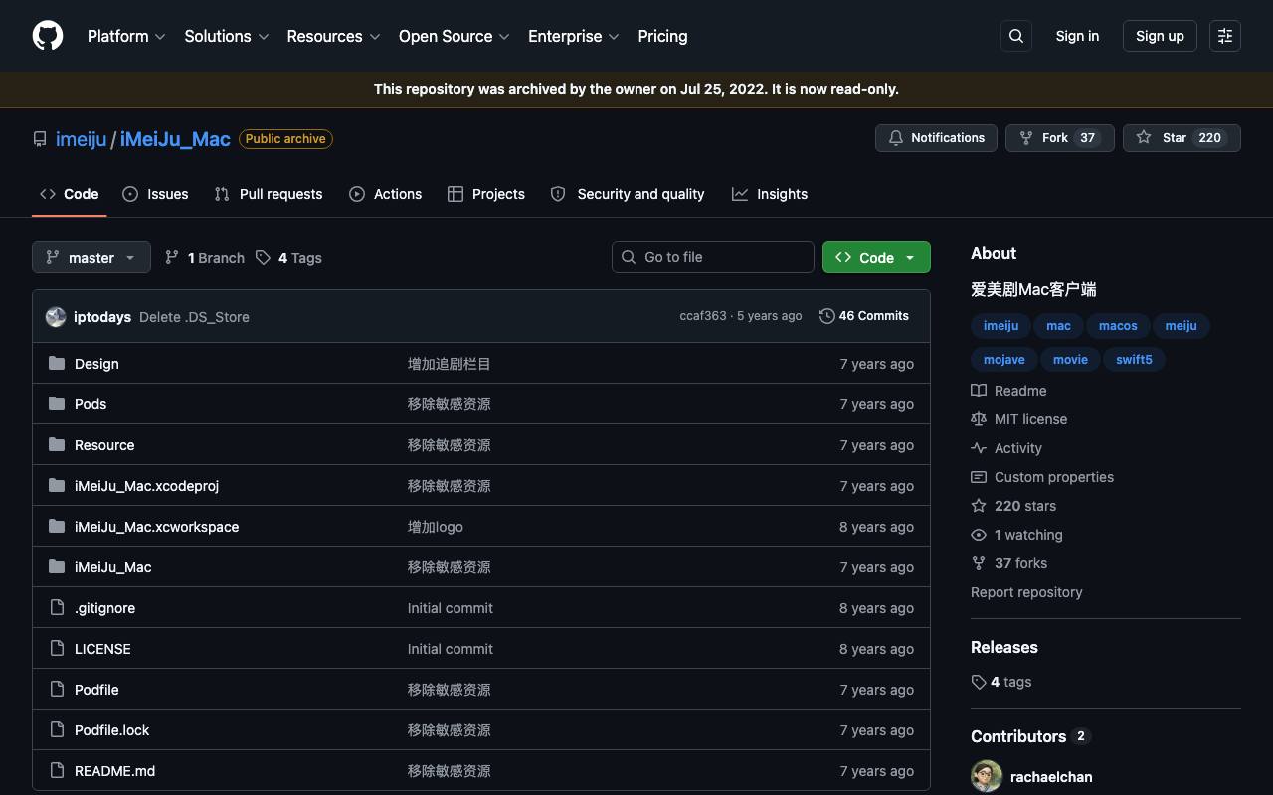Switch to the Actions tab
Viewport: 1273px width, 795px height.
click(x=386, y=194)
